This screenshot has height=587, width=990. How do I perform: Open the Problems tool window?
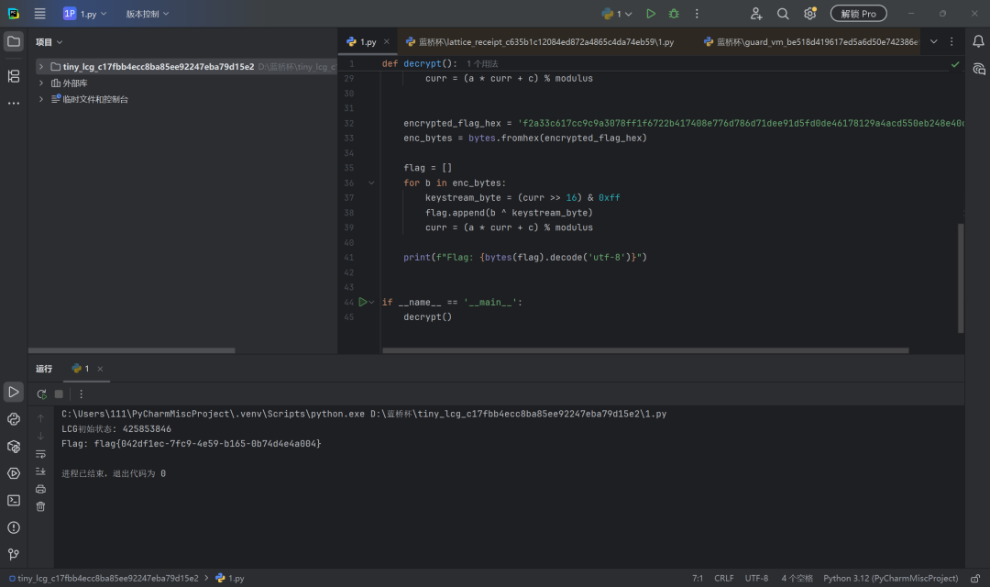(x=13, y=527)
